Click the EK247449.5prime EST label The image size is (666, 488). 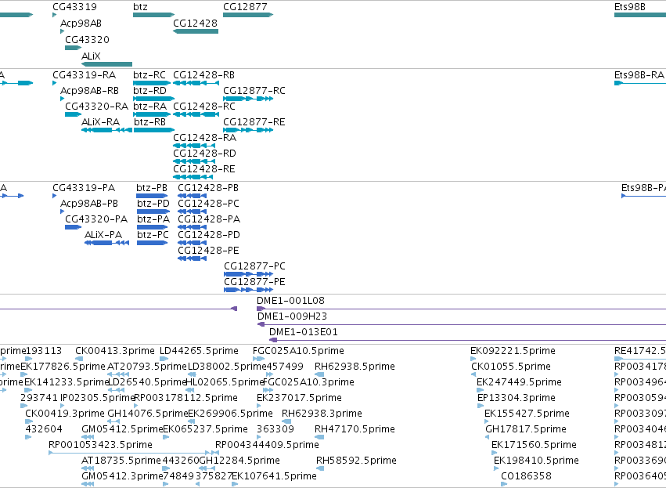point(520,382)
